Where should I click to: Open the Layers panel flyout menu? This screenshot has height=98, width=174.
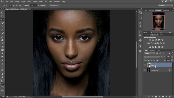[173, 50]
